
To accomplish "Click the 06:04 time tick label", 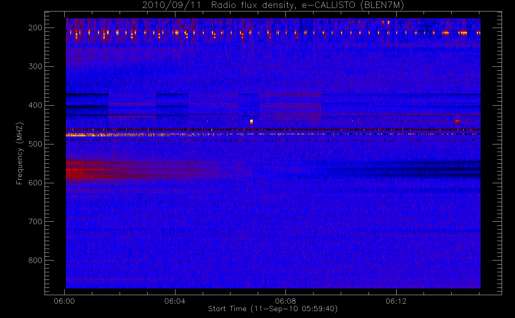I will [175, 301].
